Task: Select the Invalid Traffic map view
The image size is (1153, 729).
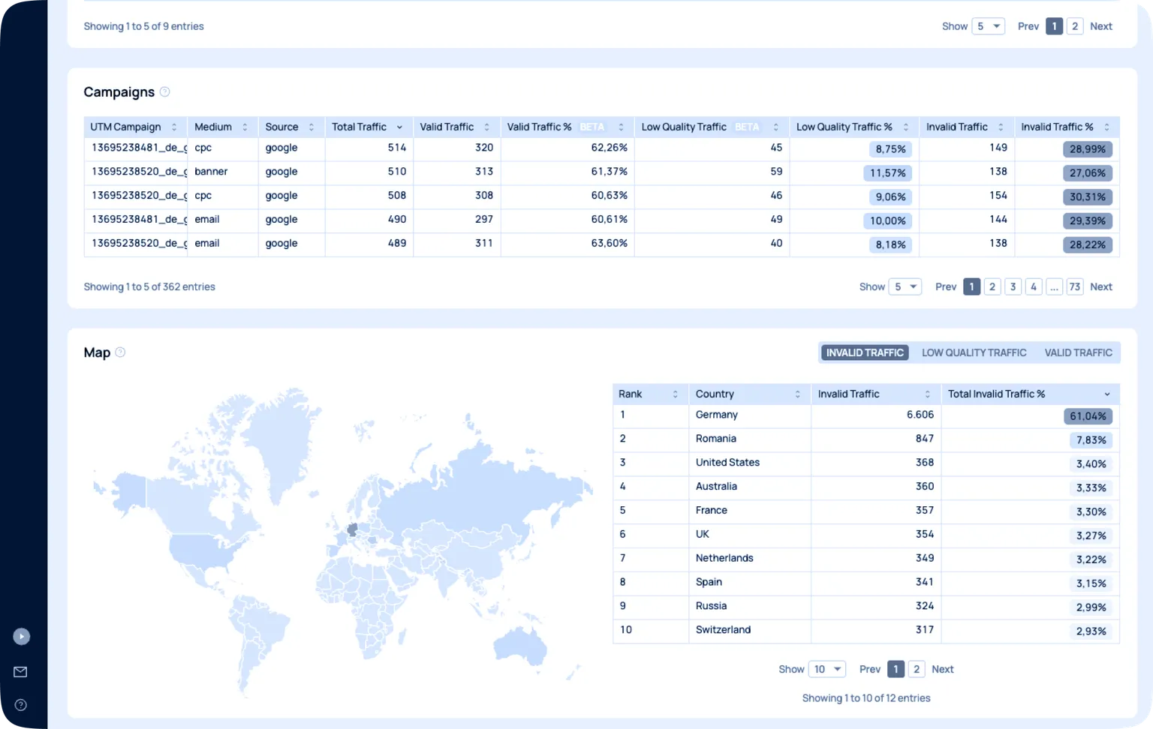Action: [865, 353]
